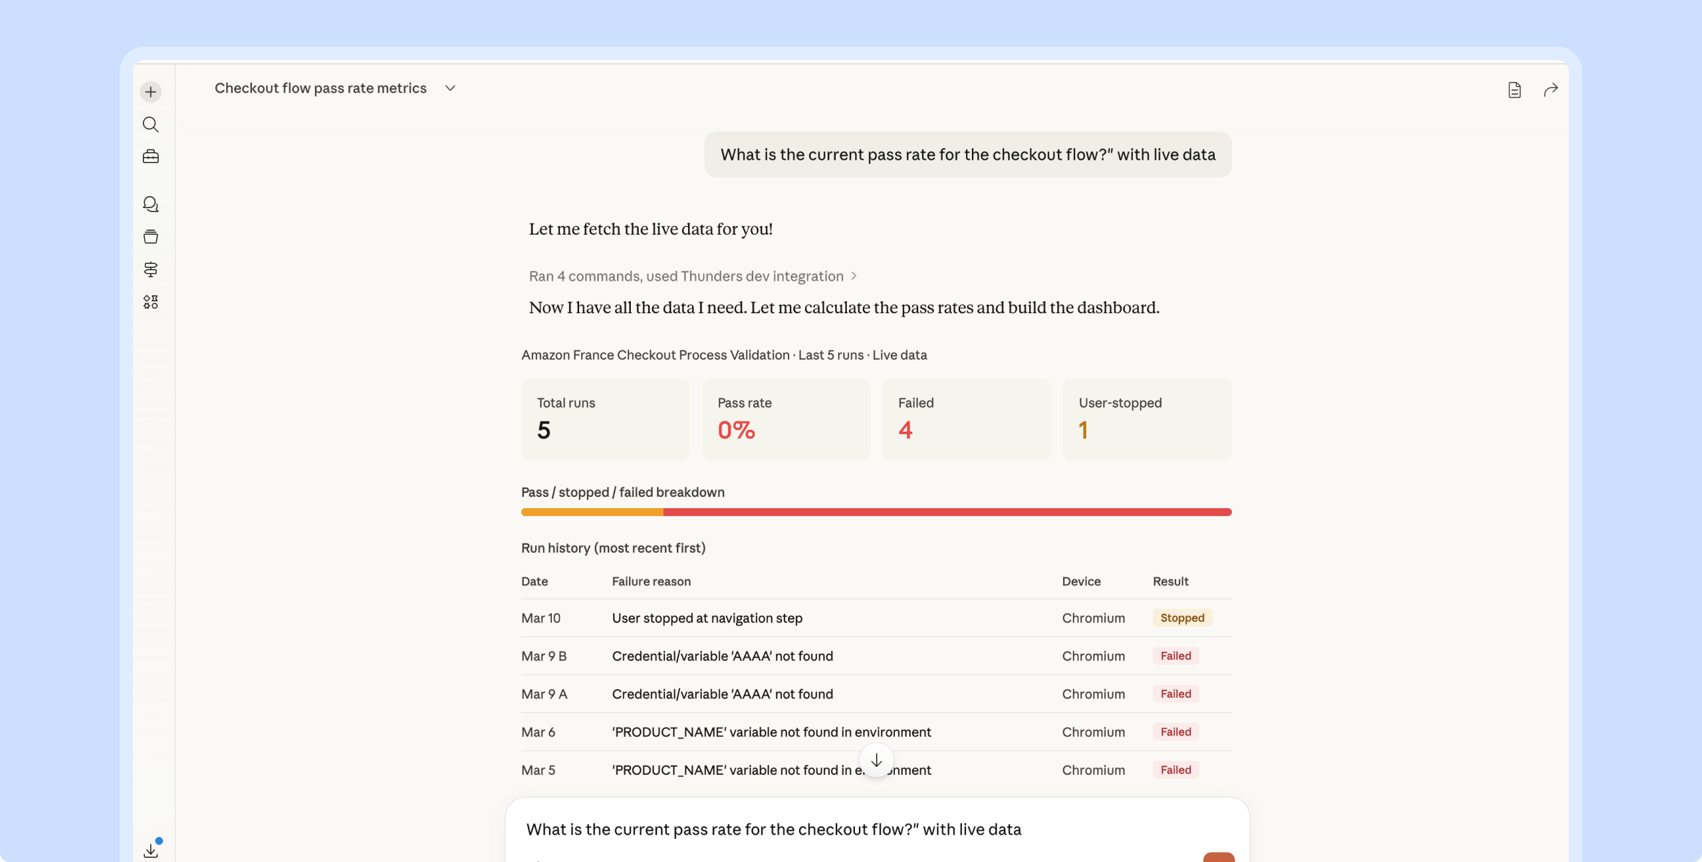Open the document icon at top right
Image resolution: width=1702 pixels, height=862 pixels.
[x=1515, y=90]
